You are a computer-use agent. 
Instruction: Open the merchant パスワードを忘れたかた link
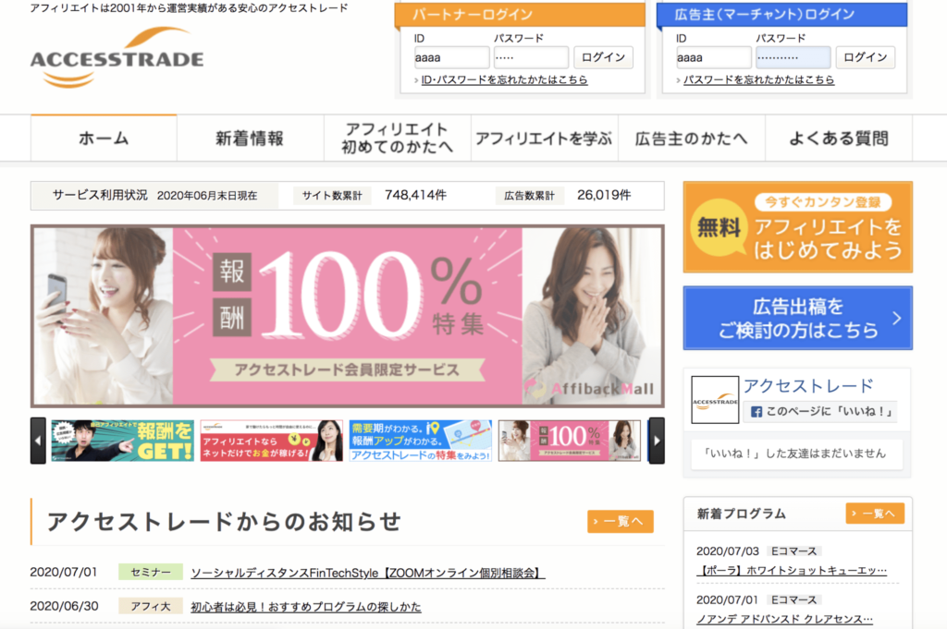coord(758,79)
